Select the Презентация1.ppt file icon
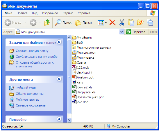This screenshot has height=131, width=159. pyautogui.click(x=74, y=97)
